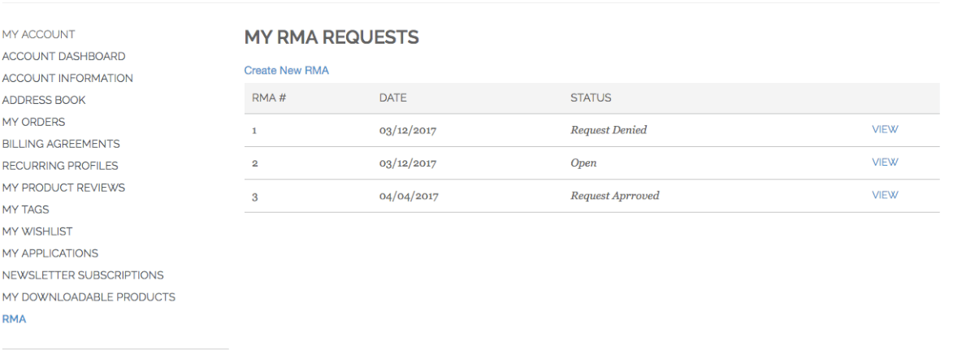View the open RMA request #2
Screen dimensions: 975x351
pos(885,162)
